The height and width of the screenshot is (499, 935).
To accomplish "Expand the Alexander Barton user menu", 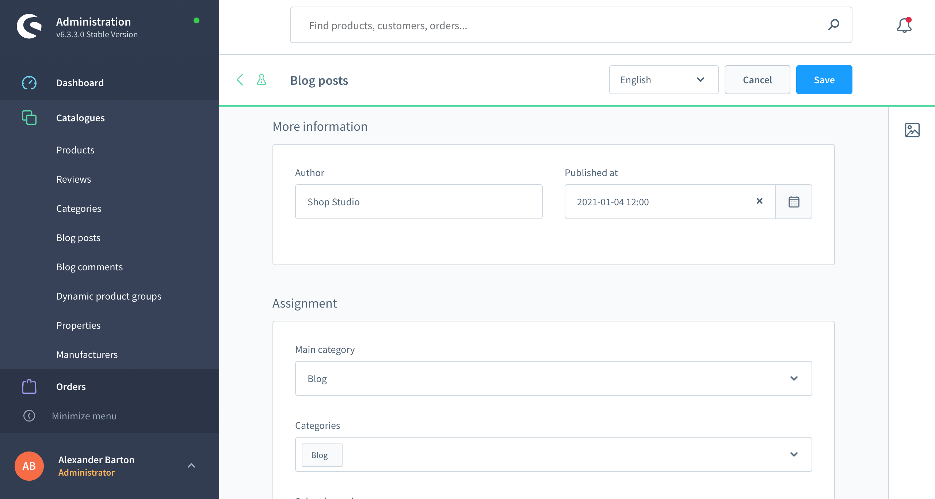I will [x=191, y=465].
